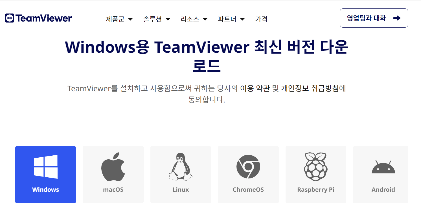Choose the Linux penguin icon
This screenshot has height=219, width=421.
[x=181, y=167]
